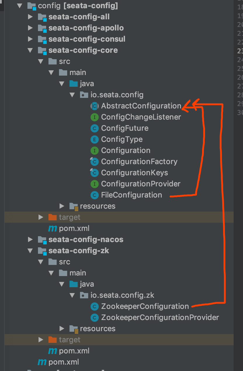This screenshot has width=243, height=371.
Task: Click the ConfigurationFactory class icon
Action: (94, 162)
